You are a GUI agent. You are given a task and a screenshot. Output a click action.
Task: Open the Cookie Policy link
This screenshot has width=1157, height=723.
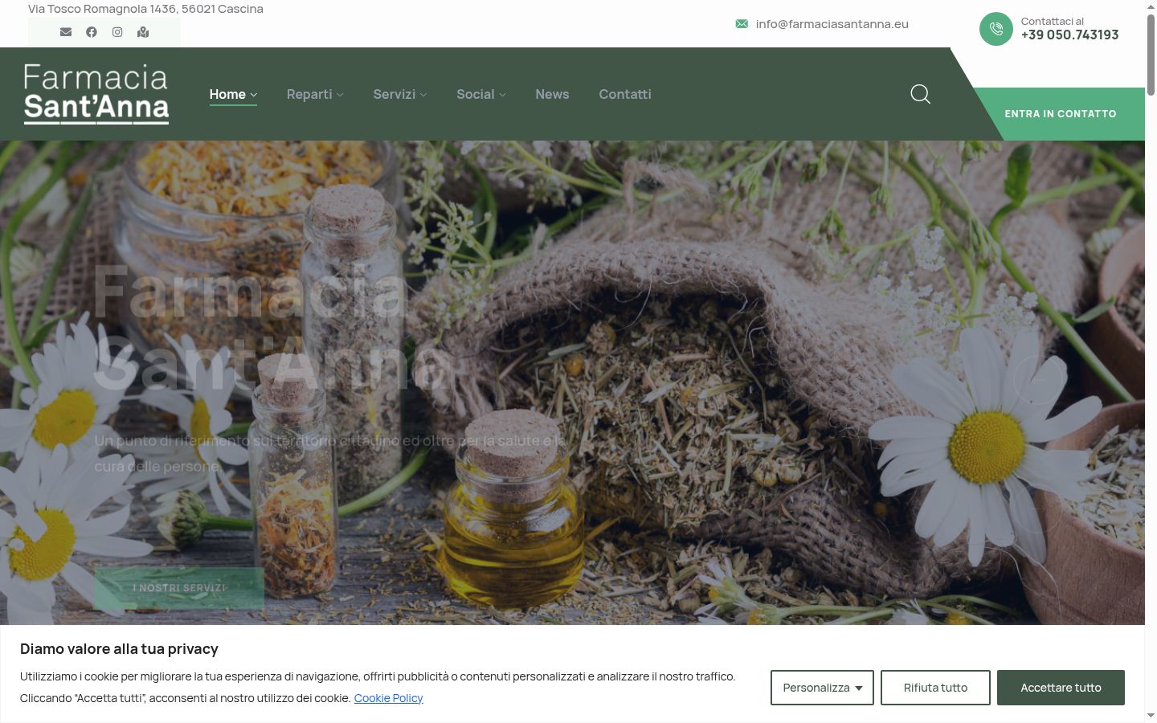coord(388,698)
